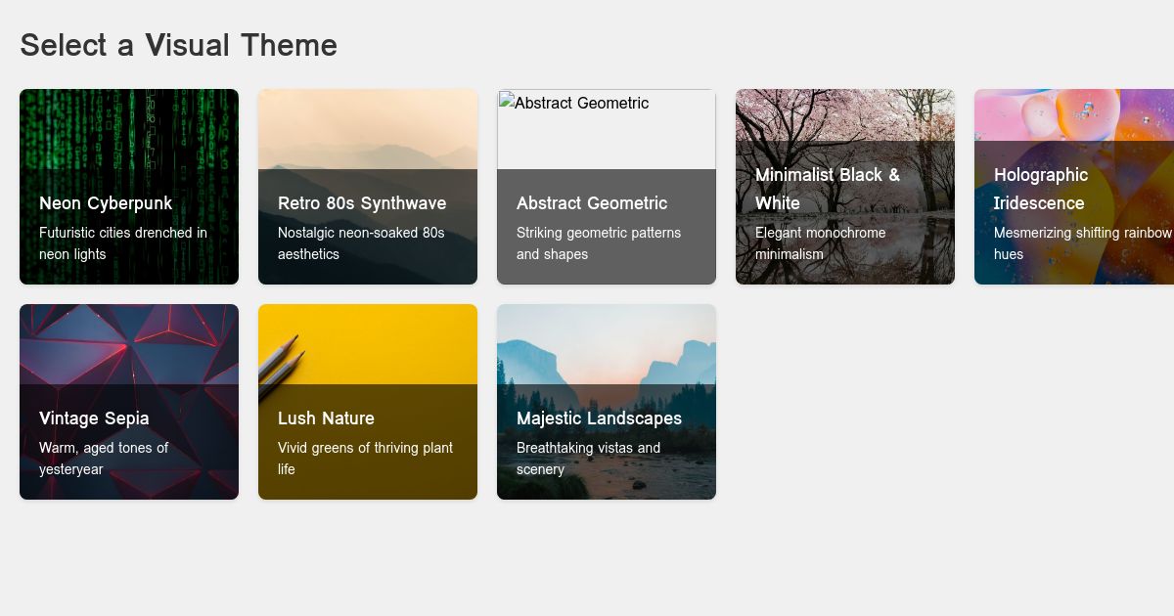Screen dimensions: 1174x616
Task: Click the Neon Cyberpunk title text
Action: click(x=106, y=204)
